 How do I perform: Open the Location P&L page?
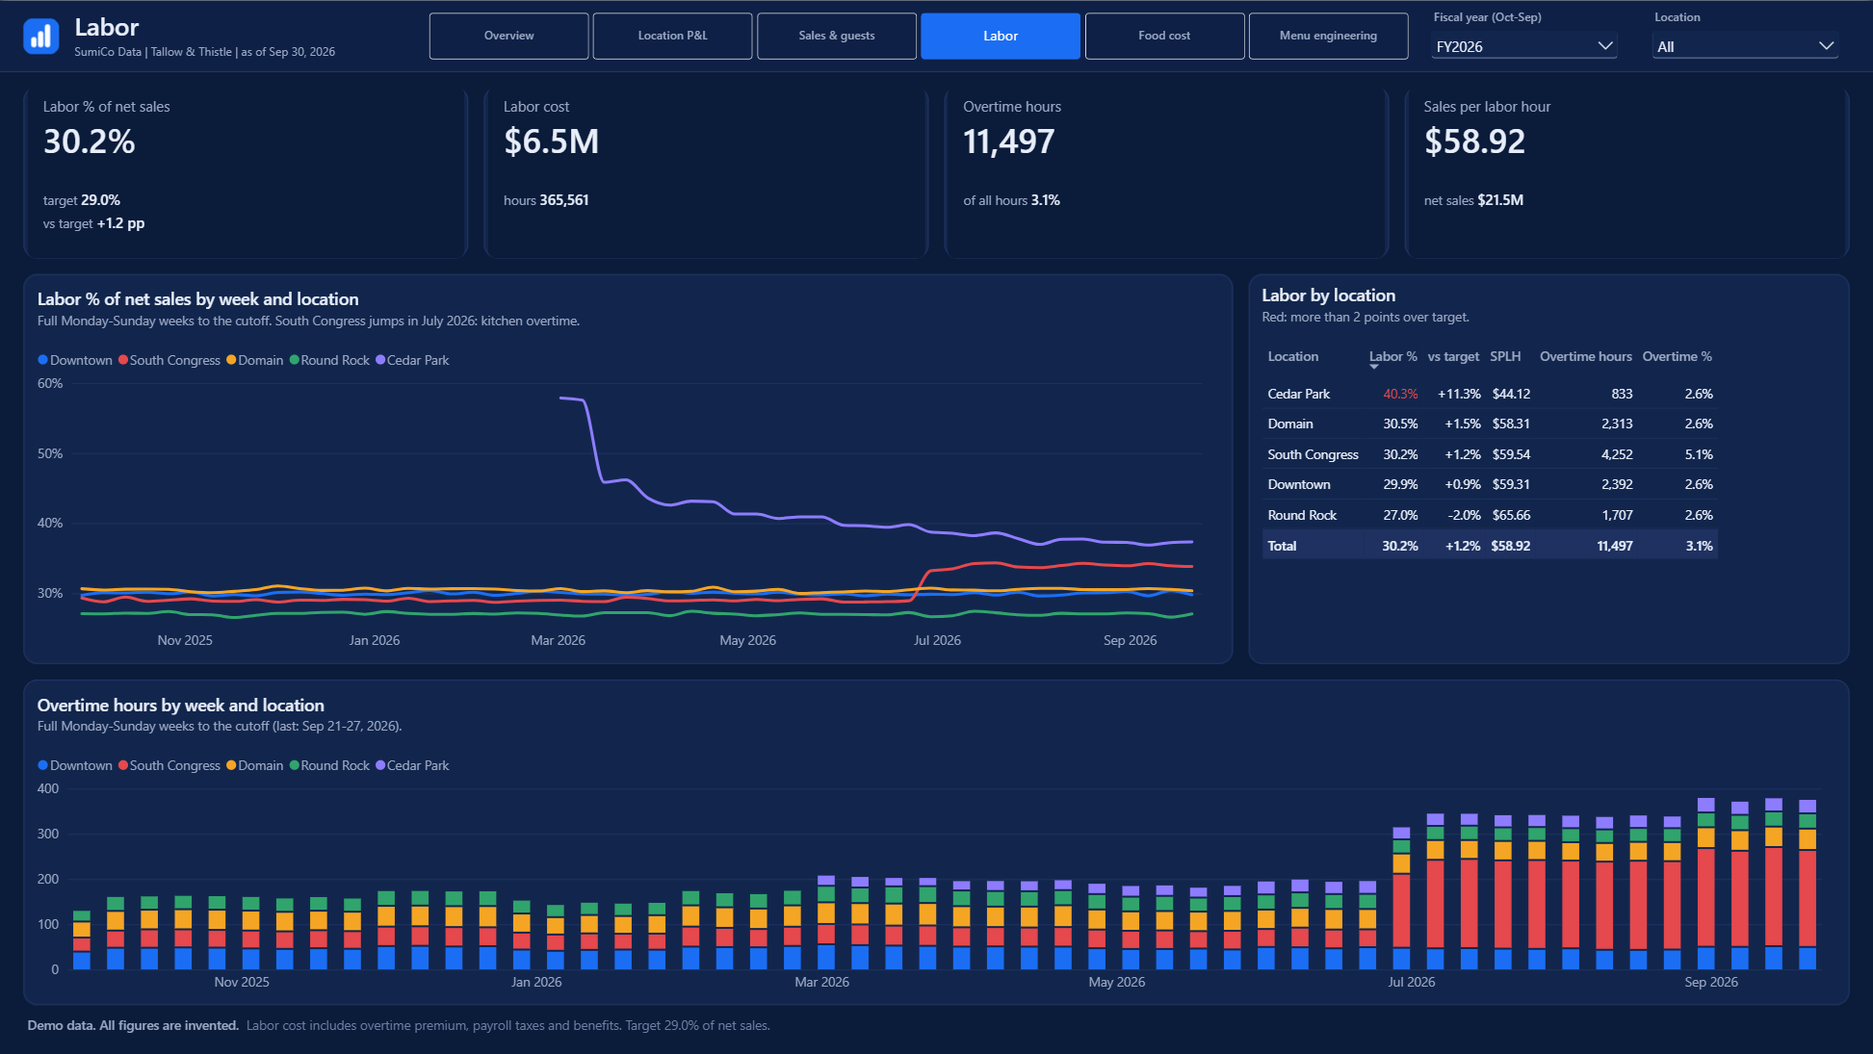click(x=672, y=36)
